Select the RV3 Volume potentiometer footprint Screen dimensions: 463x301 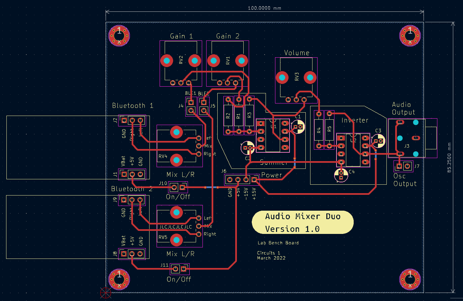point(296,80)
